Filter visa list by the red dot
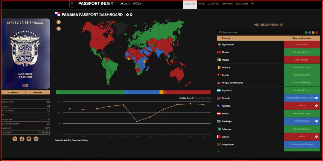 (x=317, y=33)
